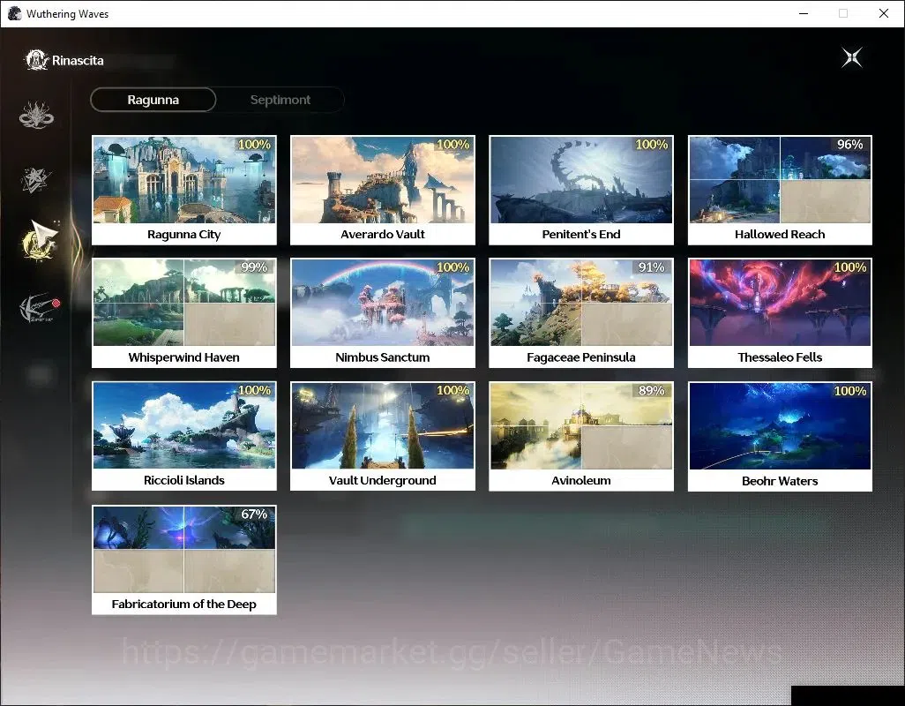The width and height of the screenshot is (905, 706).
Task: Open the Averardo Vault card
Action: tap(383, 190)
